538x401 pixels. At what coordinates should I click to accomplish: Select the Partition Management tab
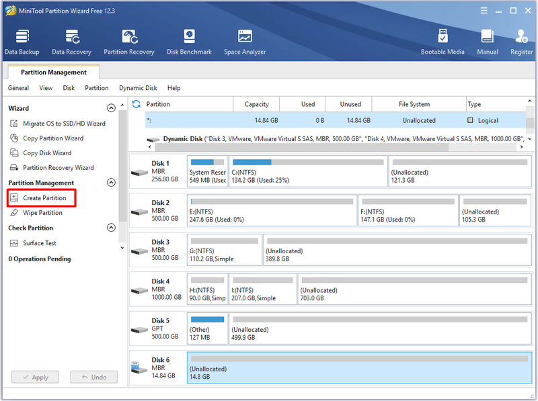[54, 72]
